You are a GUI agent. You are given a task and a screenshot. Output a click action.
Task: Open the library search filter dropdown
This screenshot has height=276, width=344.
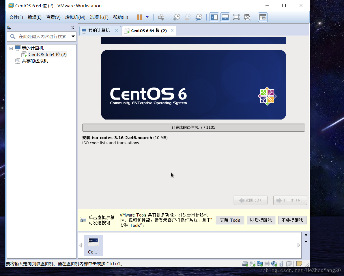(x=73, y=36)
